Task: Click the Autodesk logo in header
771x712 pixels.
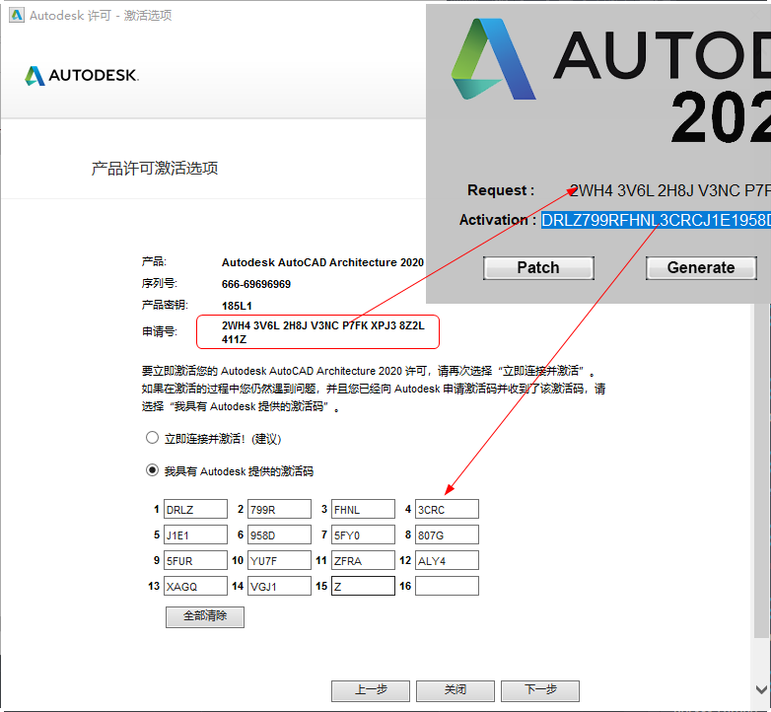Action: [x=82, y=75]
